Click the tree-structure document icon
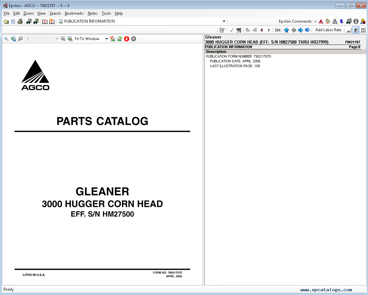 click(x=13, y=21)
